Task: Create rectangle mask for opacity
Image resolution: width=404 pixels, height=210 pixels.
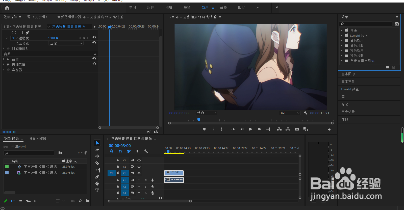Action: 21,33
